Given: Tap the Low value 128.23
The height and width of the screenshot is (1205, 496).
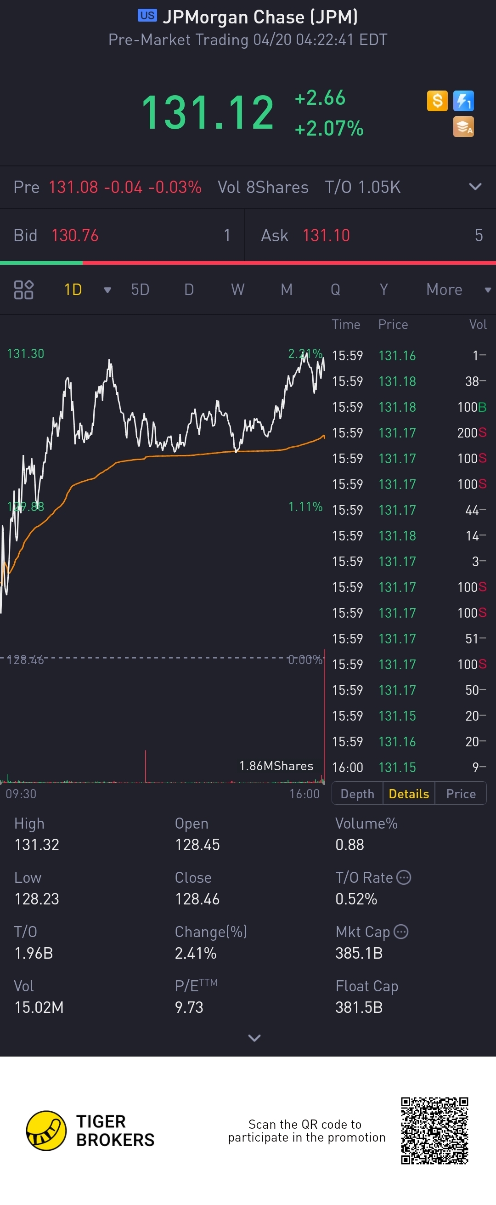Looking at the screenshot, I should 37,899.
